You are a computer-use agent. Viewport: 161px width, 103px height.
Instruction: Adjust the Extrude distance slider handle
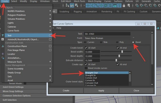tap(116, 60)
